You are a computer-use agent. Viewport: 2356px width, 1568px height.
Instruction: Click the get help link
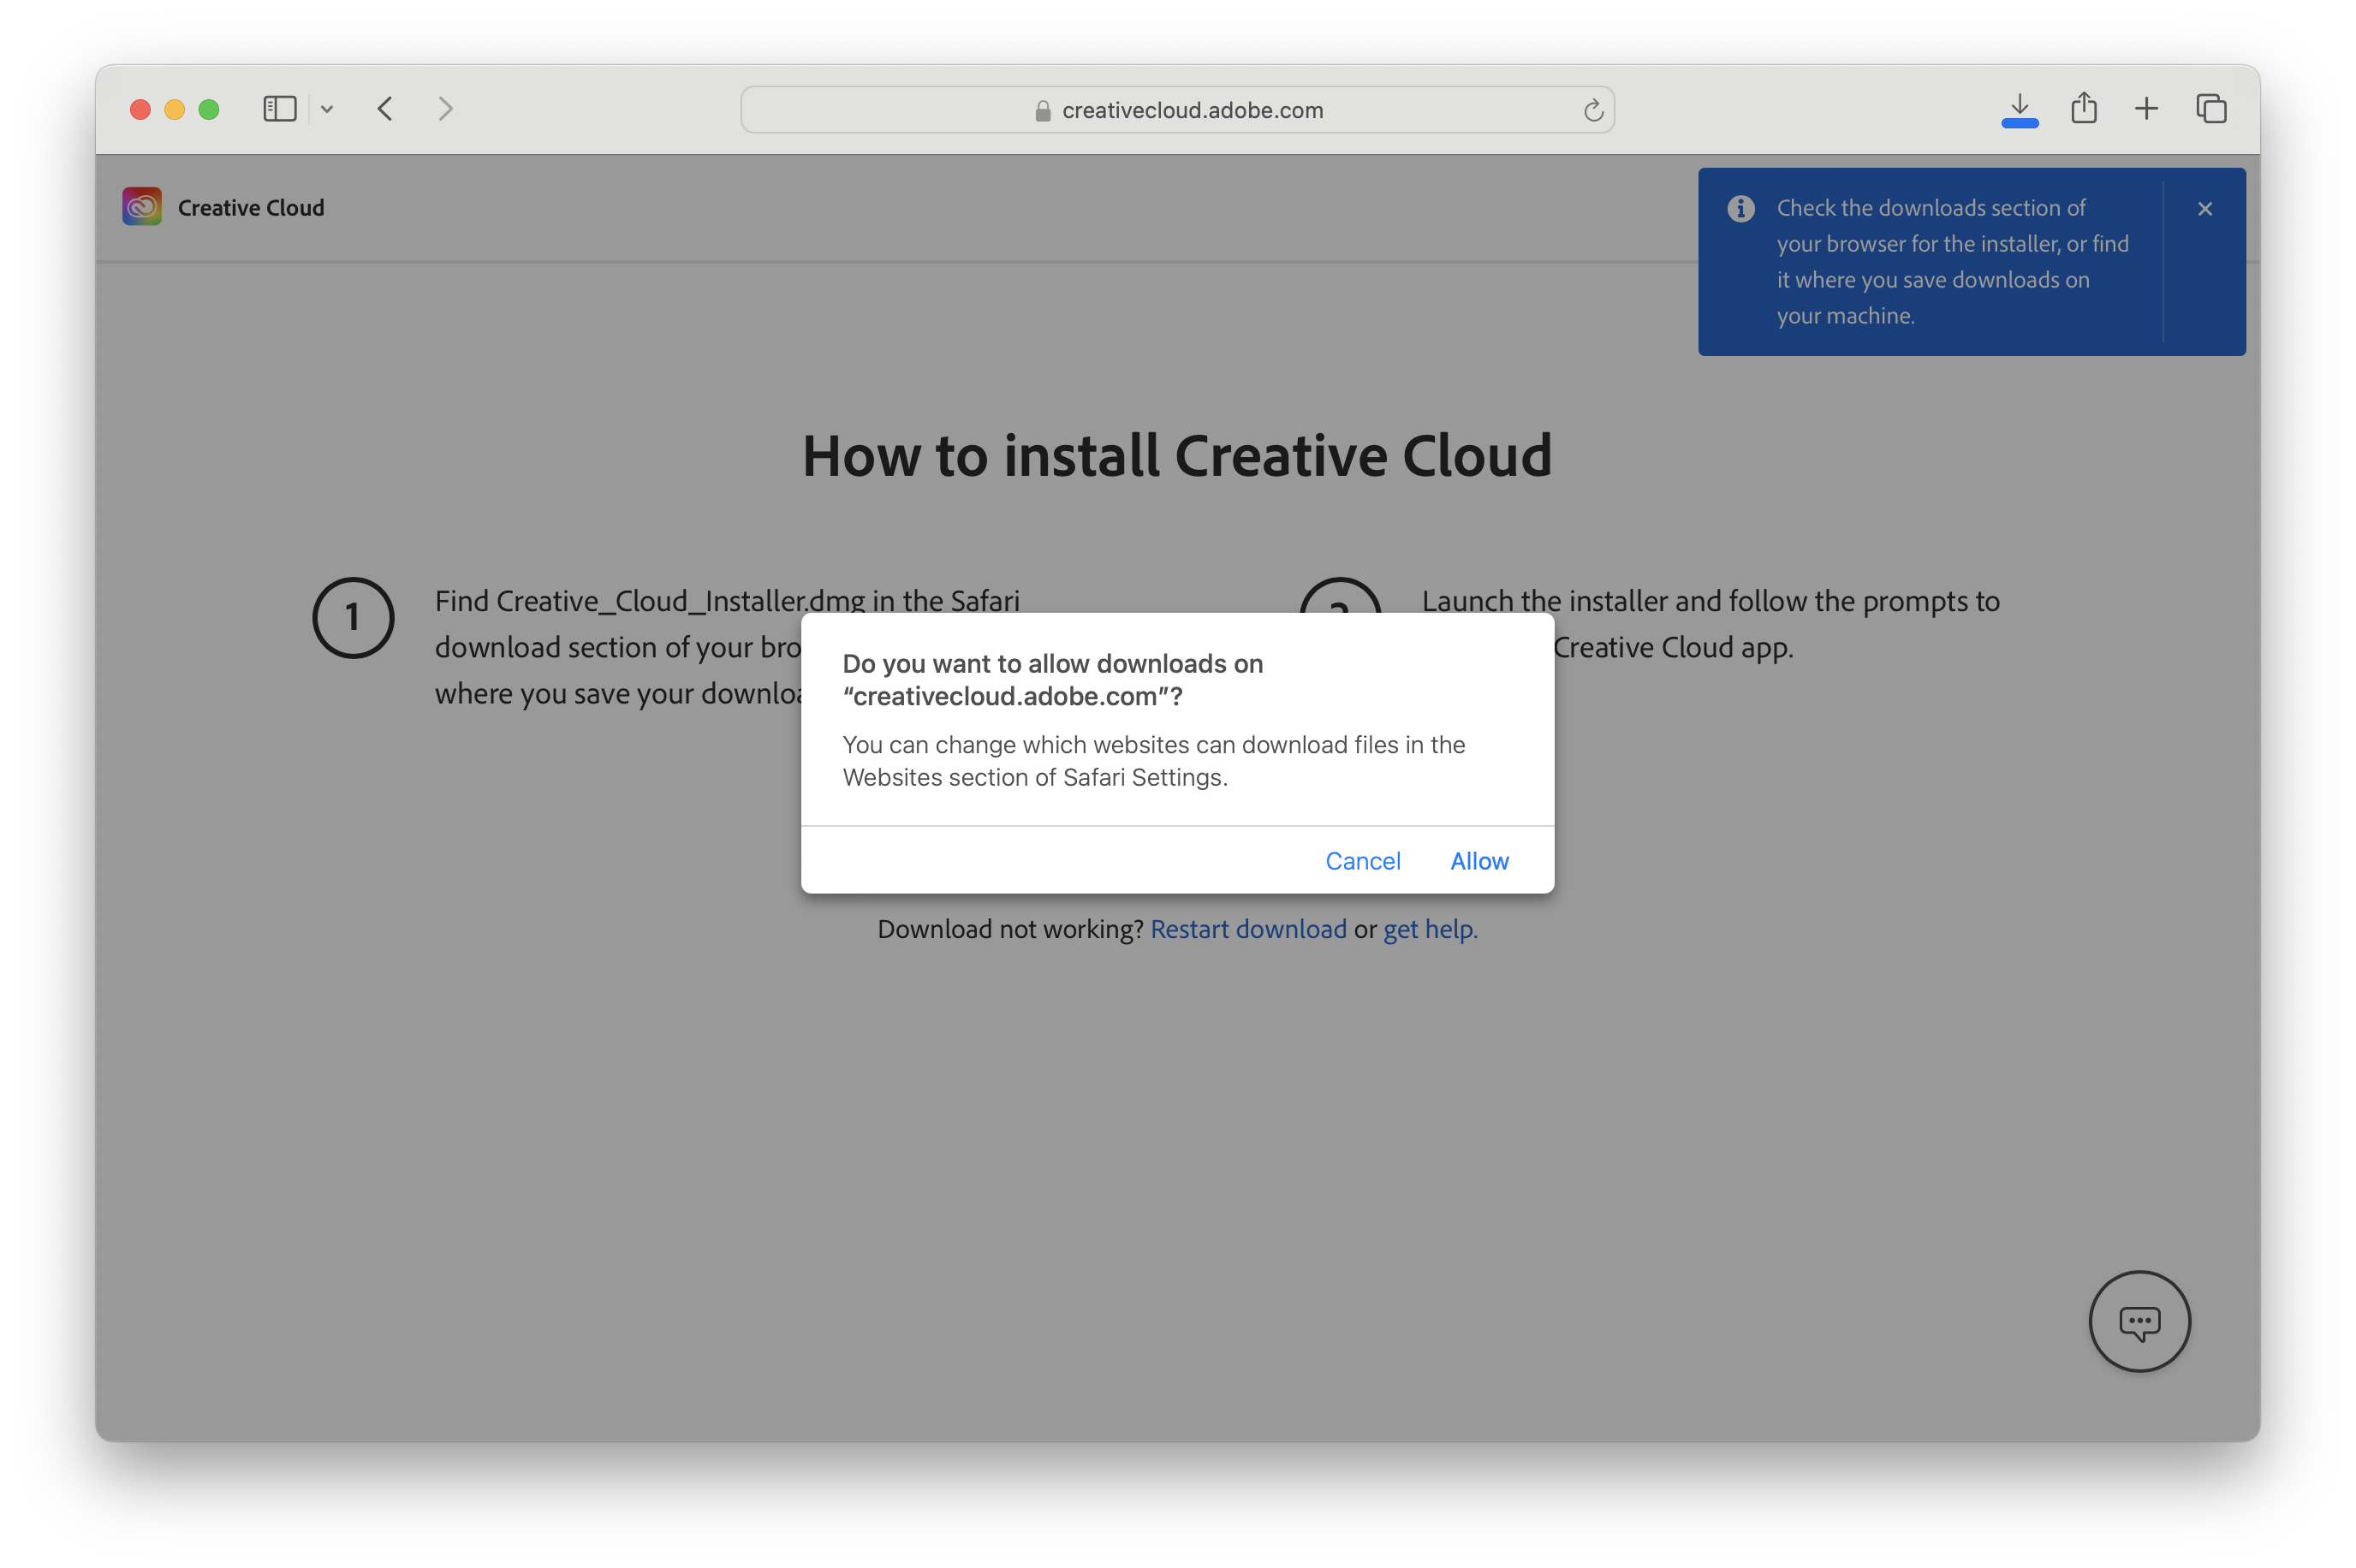tap(1428, 929)
